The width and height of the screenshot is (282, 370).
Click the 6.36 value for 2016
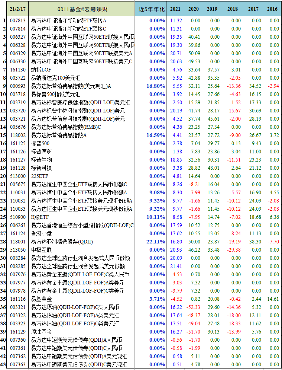pyautogui.click(x=274, y=217)
